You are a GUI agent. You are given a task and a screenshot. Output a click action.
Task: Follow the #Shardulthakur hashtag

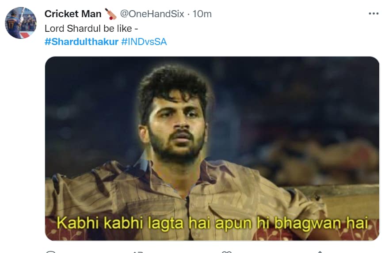click(81, 42)
